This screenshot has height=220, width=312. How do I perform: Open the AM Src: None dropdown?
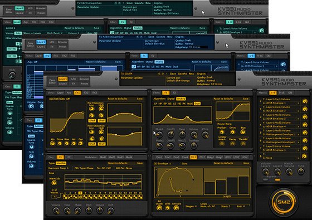124,168
